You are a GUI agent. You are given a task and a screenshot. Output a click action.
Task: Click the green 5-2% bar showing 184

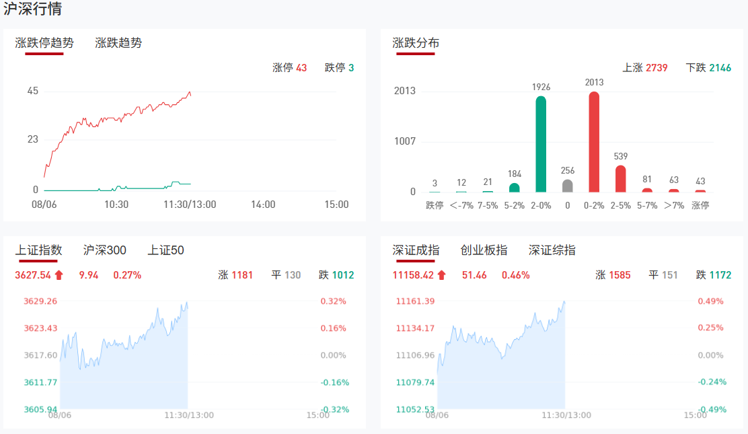click(515, 188)
